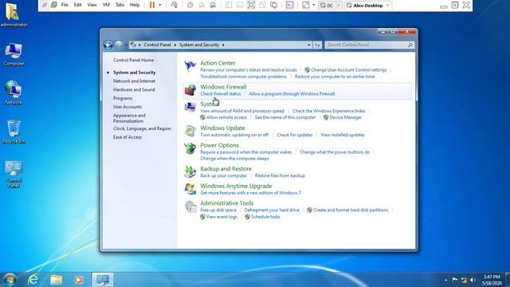This screenshot has height=287, width=510.
Task: Open the VM menu
Action: 106,5
